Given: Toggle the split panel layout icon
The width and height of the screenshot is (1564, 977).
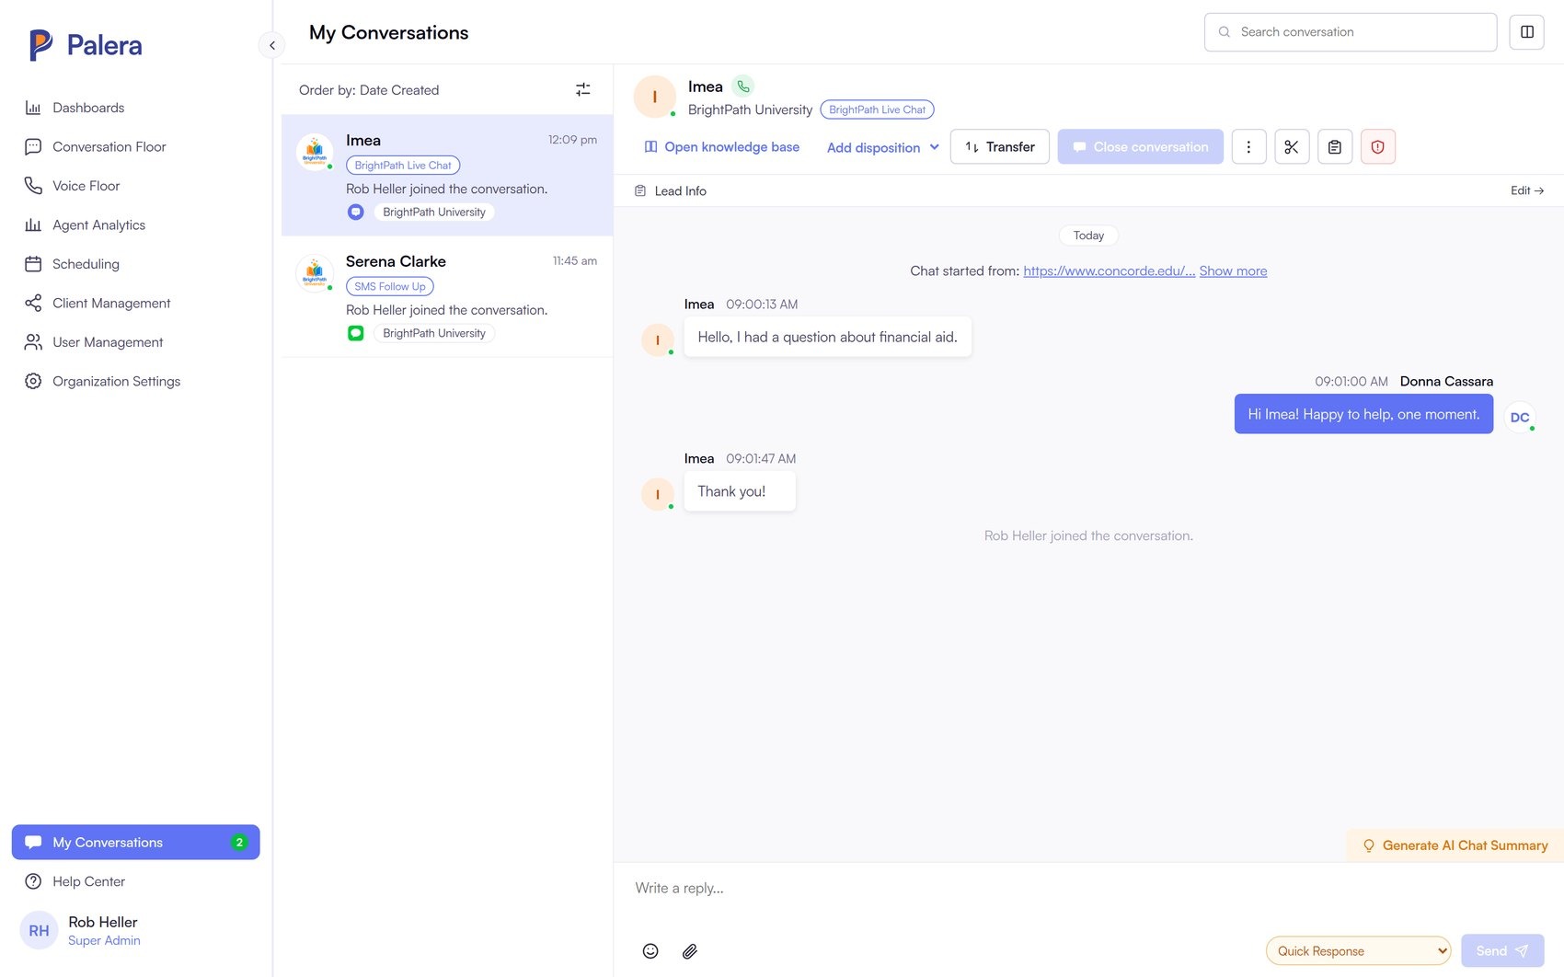Looking at the screenshot, I should [x=1527, y=32].
